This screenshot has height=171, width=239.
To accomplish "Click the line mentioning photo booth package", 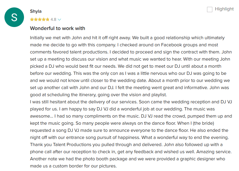I will tap(127, 159).
